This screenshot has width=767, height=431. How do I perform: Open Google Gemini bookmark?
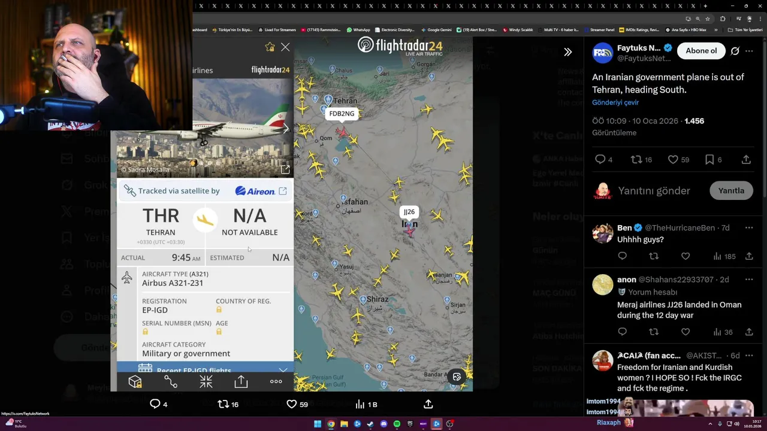tap(436, 29)
